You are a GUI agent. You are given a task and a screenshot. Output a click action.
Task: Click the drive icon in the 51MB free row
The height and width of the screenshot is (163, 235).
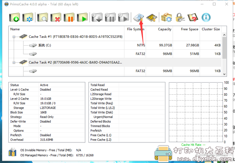click(33, 54)
